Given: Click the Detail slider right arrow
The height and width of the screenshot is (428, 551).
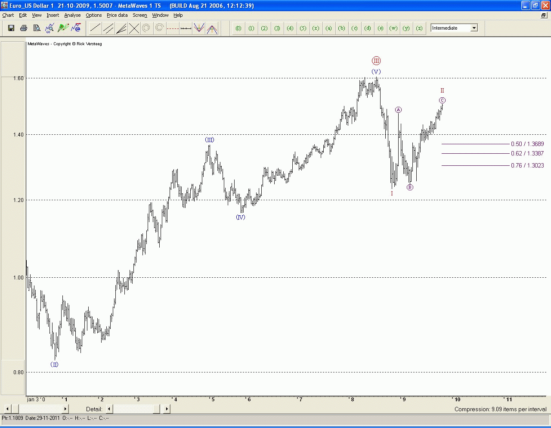Looking at the screenshot, I should pyautogui.click(x=167, y=409).
